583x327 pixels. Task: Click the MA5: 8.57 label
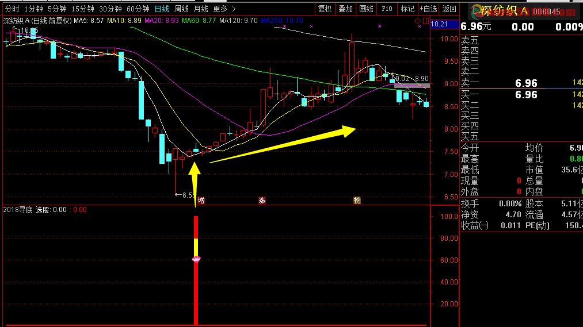(x=89, y=21)
